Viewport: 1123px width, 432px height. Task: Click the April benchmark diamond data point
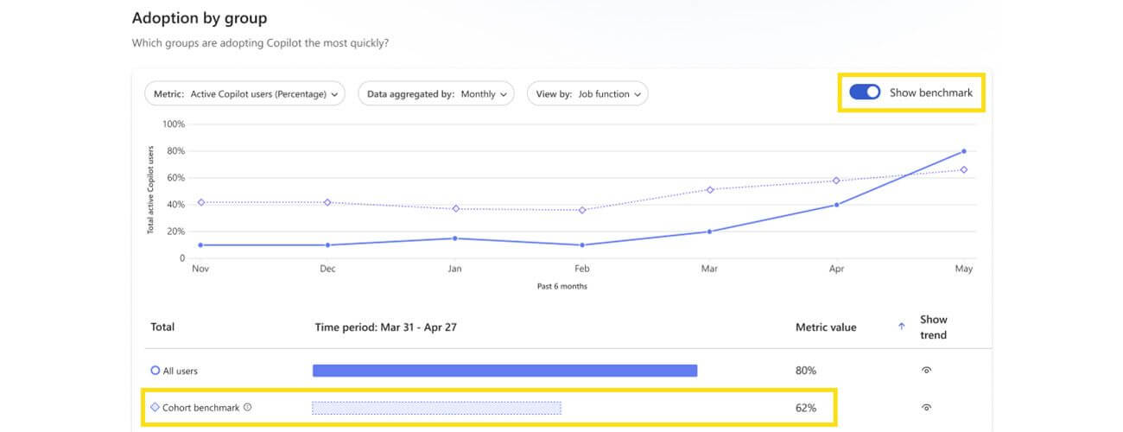tap(836, 181)
